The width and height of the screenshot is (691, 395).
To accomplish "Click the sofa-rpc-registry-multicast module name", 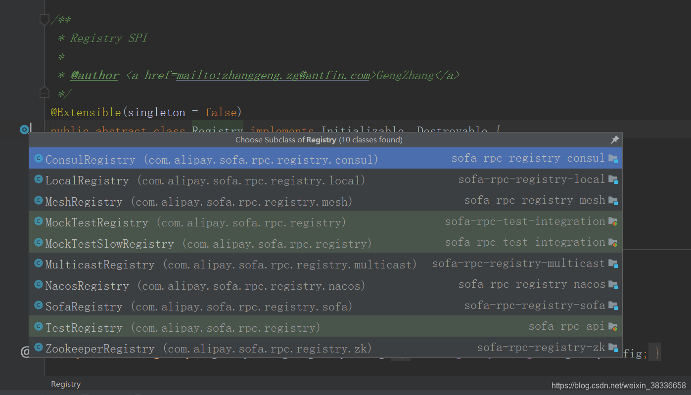I will [519, 263].
